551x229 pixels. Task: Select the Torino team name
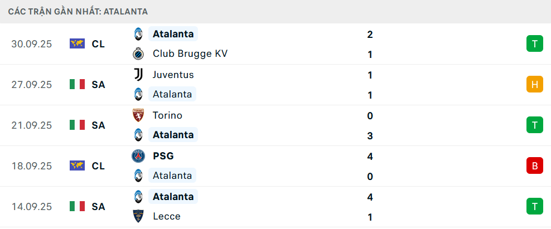(x=167, y=115)
